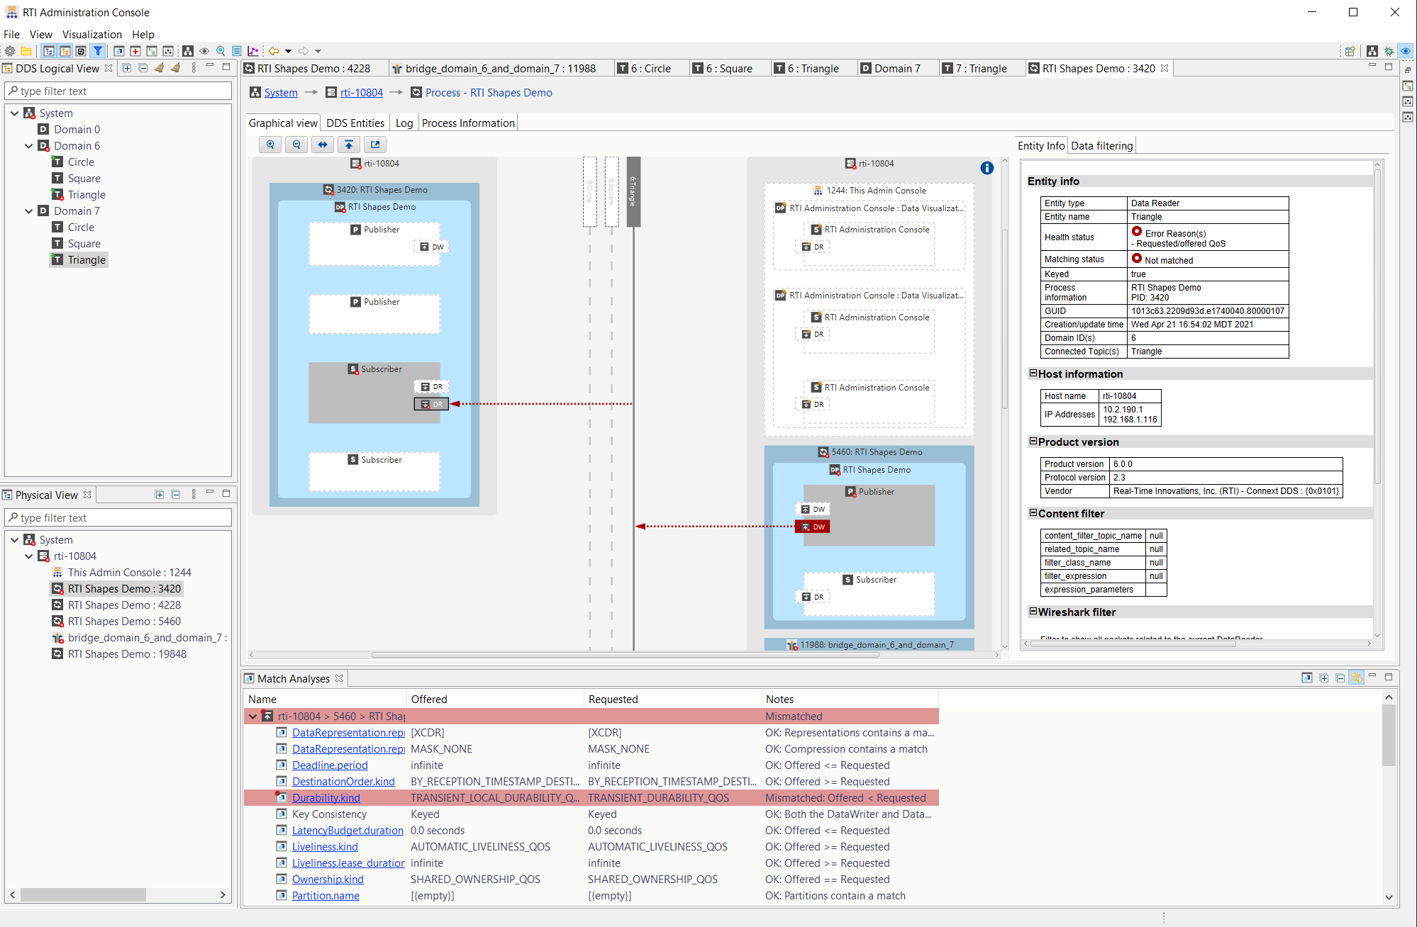Select the zoom in icon in Graphical view
This screenshot has height=927, width=1417.
269,145
